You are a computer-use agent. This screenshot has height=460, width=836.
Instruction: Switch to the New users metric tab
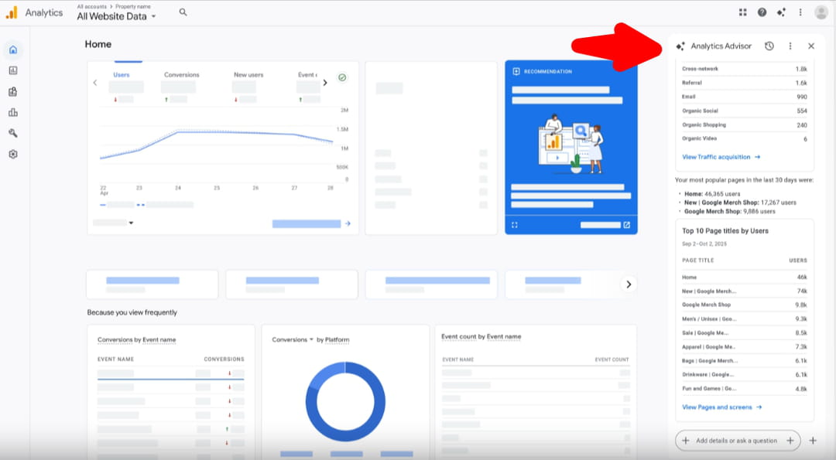[x=248, y=75]
